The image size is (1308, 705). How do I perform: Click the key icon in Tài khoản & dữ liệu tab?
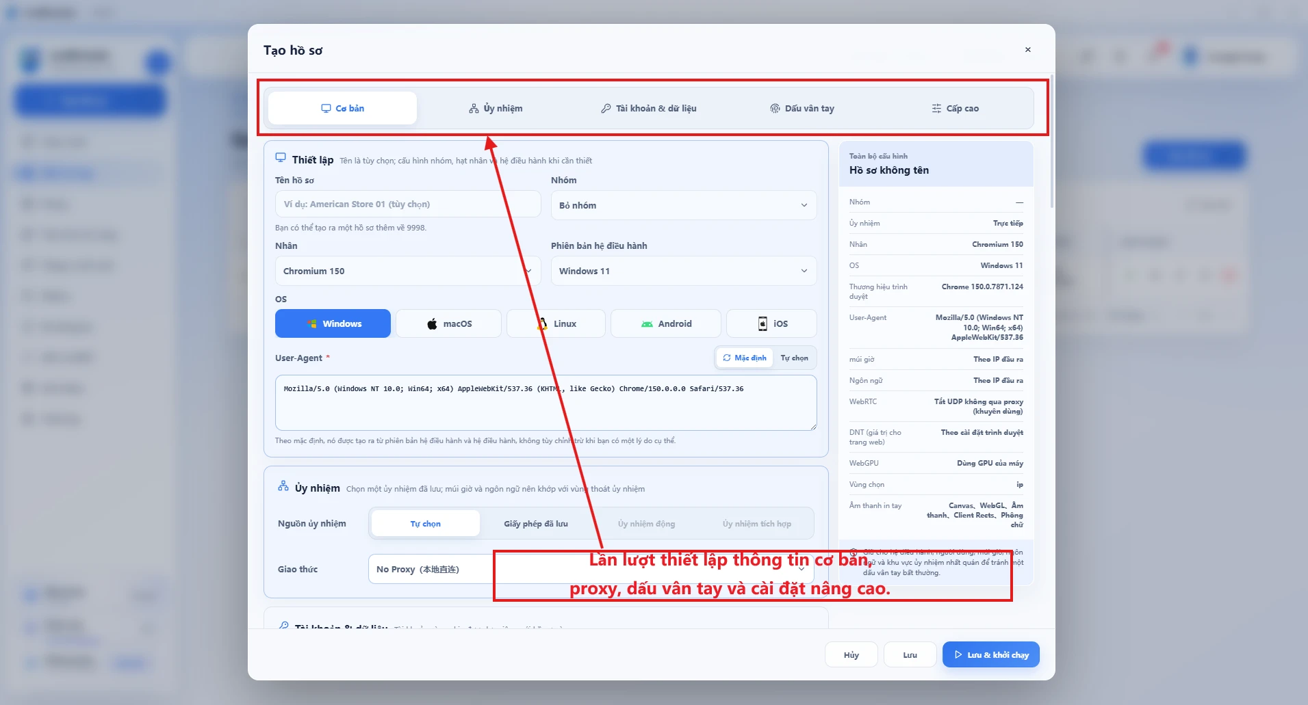606,108
